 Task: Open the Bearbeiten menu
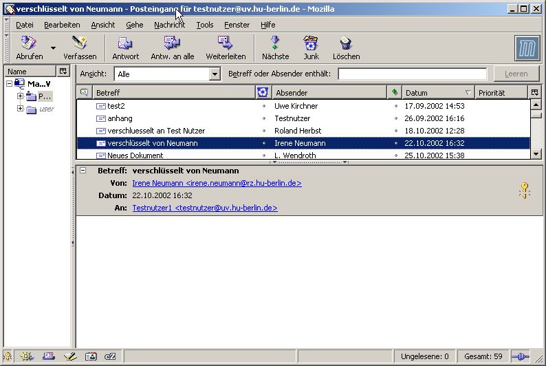62,25
